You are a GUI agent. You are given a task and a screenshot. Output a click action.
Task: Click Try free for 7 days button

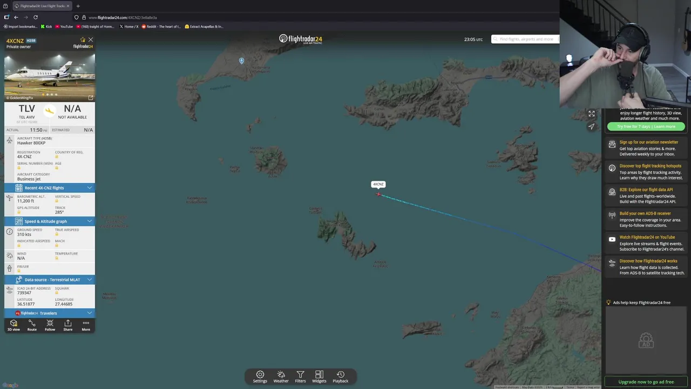pos(646,126)
